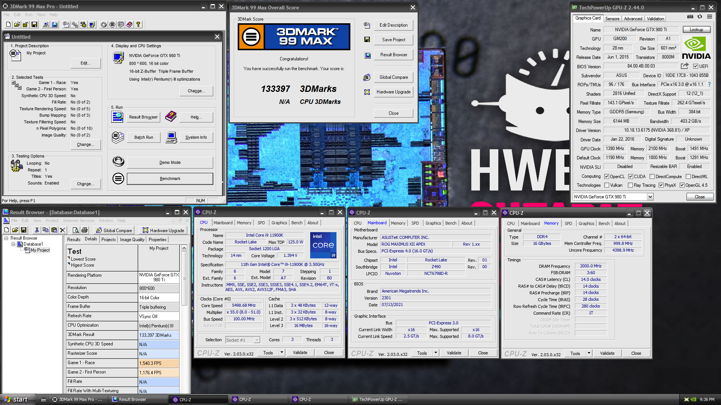Click Demo Mode disc icon in 3DMark toolbar
The height and width of the screenshot is (405, 721).
104,24
